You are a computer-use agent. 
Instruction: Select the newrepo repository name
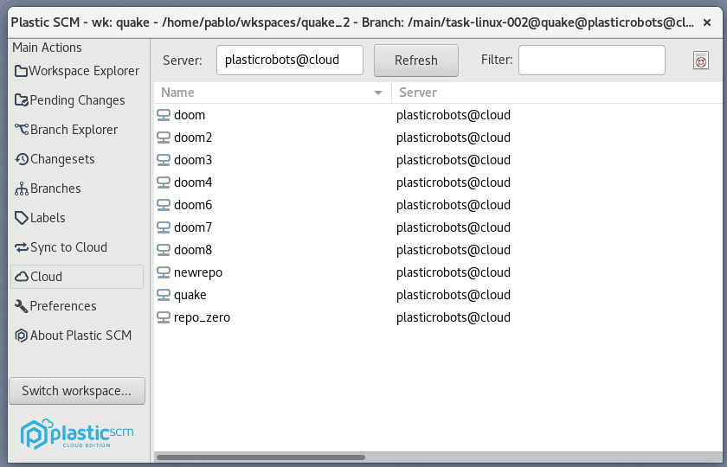(198, 272)
